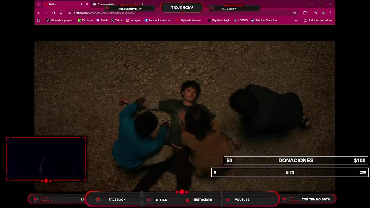View site information icon in address bar
370x208 pixels.
tap(70, 13)
